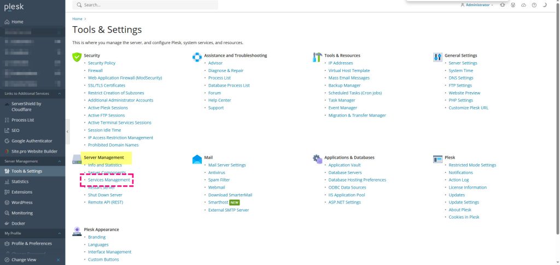This screenshot has height=265, width=560.
Task: Click the Mail envelope icon
Action: (x=197, y=159)
